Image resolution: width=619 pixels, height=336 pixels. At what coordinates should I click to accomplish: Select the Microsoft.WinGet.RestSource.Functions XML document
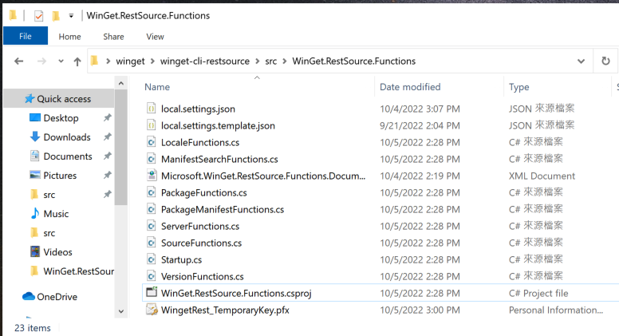click(x=263, y=176)
